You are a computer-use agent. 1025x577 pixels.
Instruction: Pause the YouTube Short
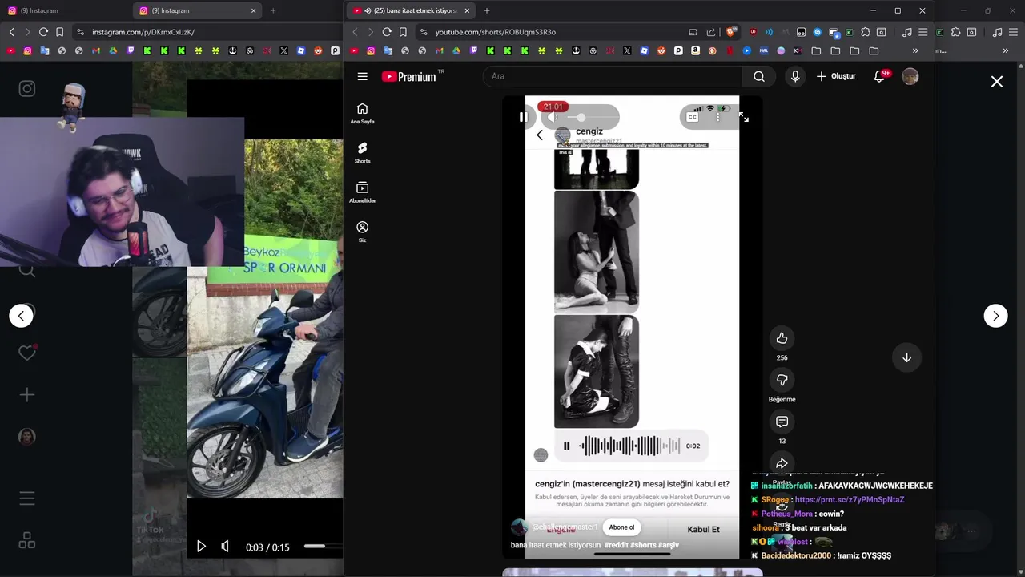click(x=523, y=117)
